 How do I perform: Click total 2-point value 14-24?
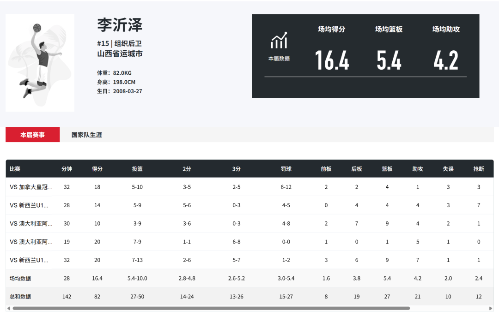[187, 296]
